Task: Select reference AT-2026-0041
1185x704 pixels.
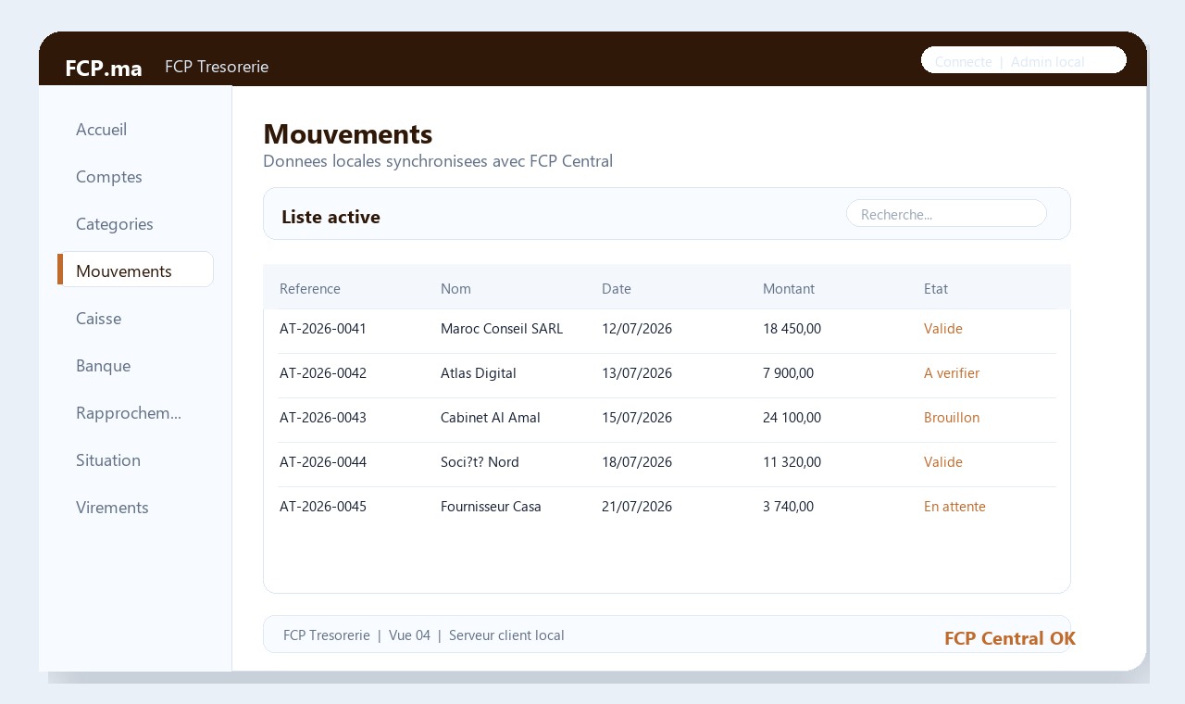Action: click(323, 329)
